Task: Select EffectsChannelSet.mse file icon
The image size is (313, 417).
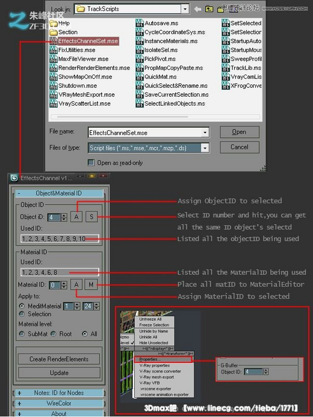Action: click(x=54, y=41)
